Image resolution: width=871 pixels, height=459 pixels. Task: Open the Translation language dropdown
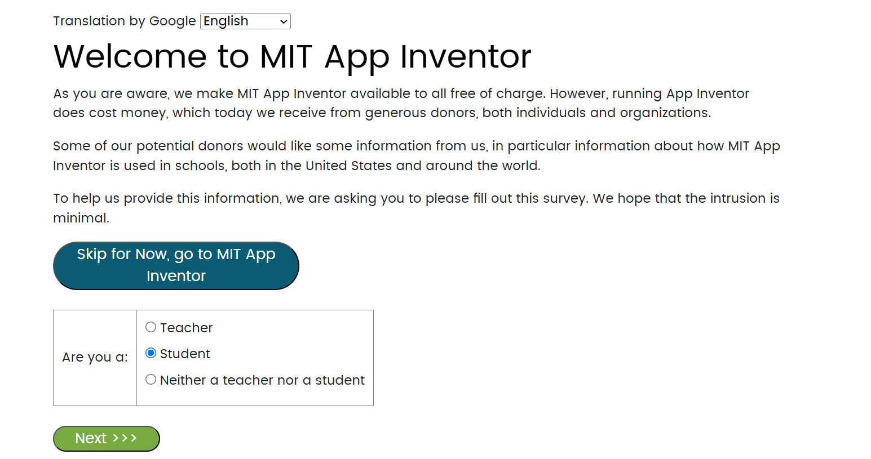pyautogui.click(x=245, y=21)
